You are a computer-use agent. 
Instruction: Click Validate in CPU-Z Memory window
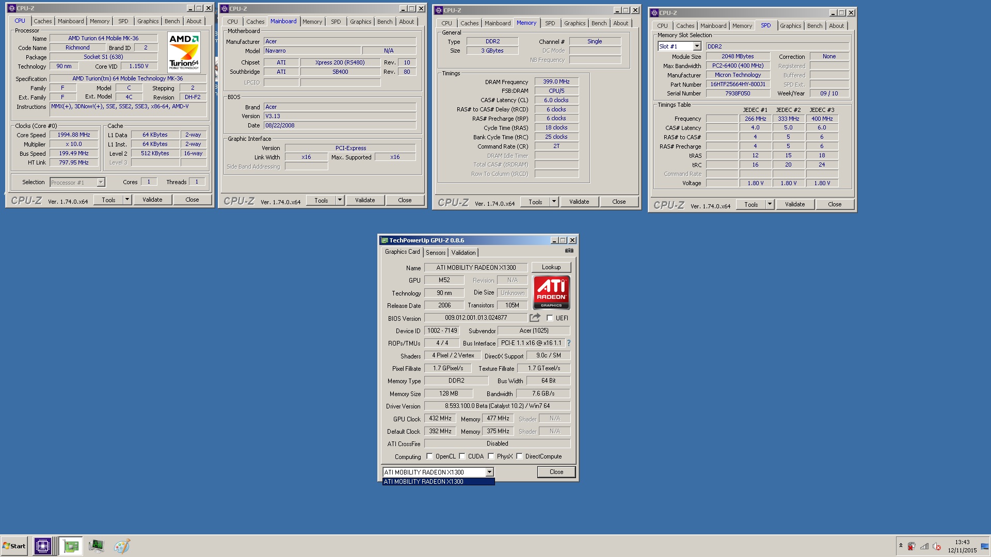[x=579, y=202]
